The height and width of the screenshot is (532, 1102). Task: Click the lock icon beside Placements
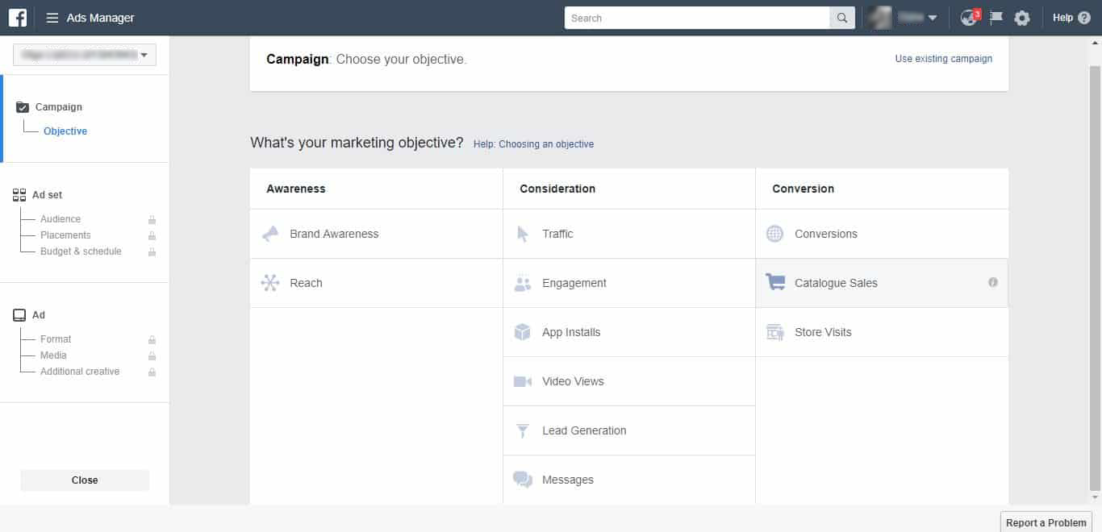152,235
